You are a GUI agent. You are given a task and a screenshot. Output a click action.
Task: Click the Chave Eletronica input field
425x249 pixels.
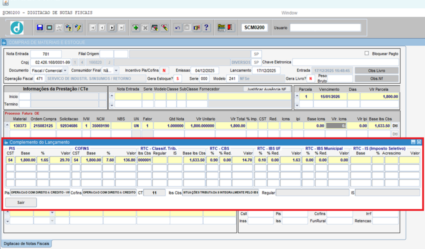click(345, 62)
